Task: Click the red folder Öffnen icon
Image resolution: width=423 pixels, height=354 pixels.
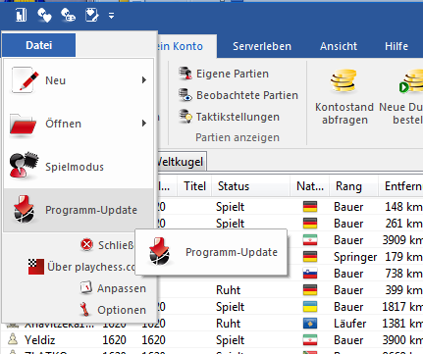Action: [23, 125]
